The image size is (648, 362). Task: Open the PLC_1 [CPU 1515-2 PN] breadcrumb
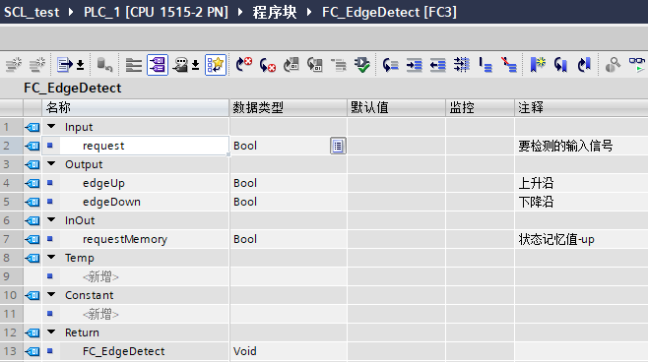coord(156,12)
